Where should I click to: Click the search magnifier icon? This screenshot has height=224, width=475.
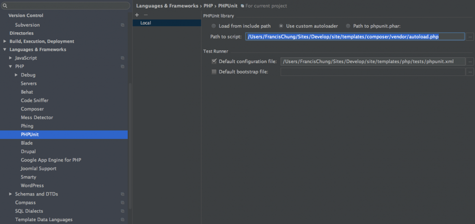(x=5, y=5)
